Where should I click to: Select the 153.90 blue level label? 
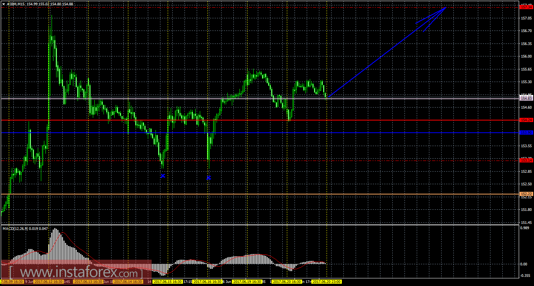click(526, 133)
